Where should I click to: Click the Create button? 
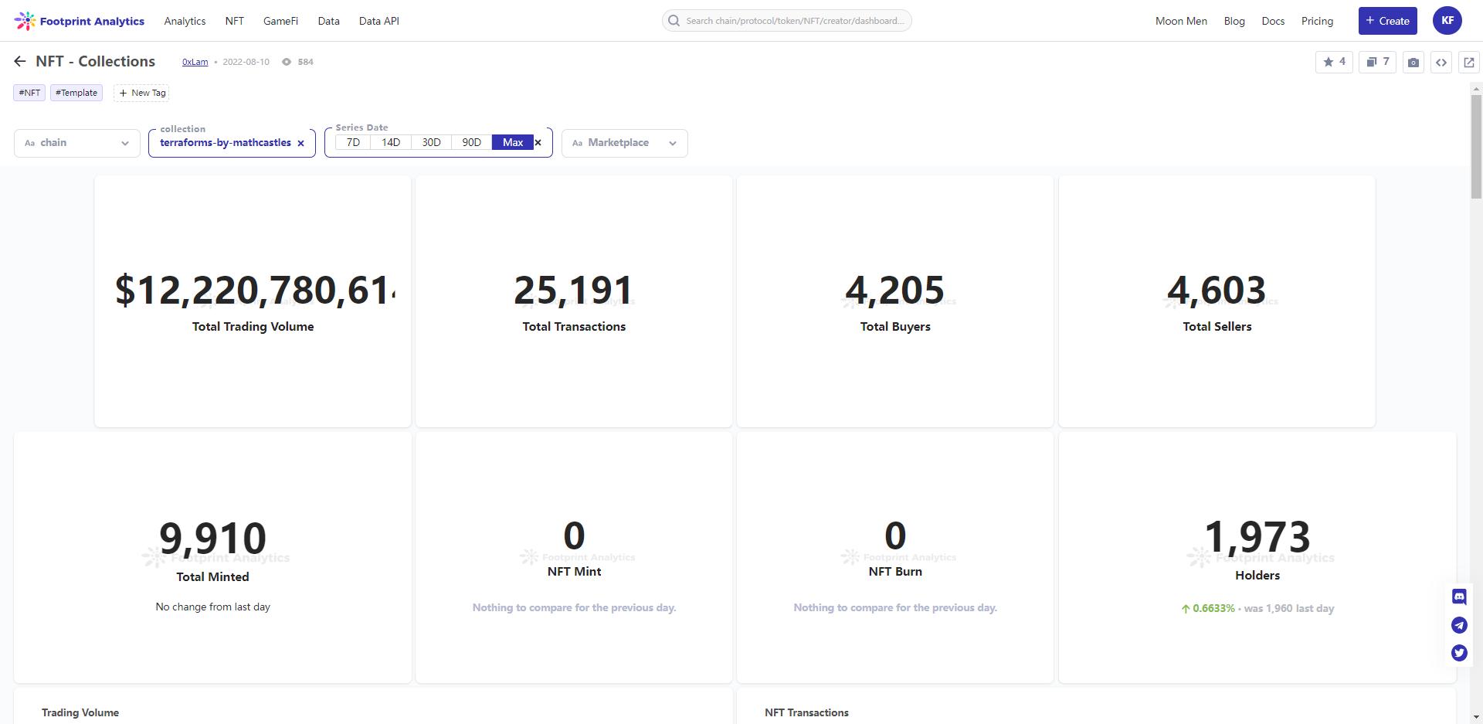coord(1387,21)
